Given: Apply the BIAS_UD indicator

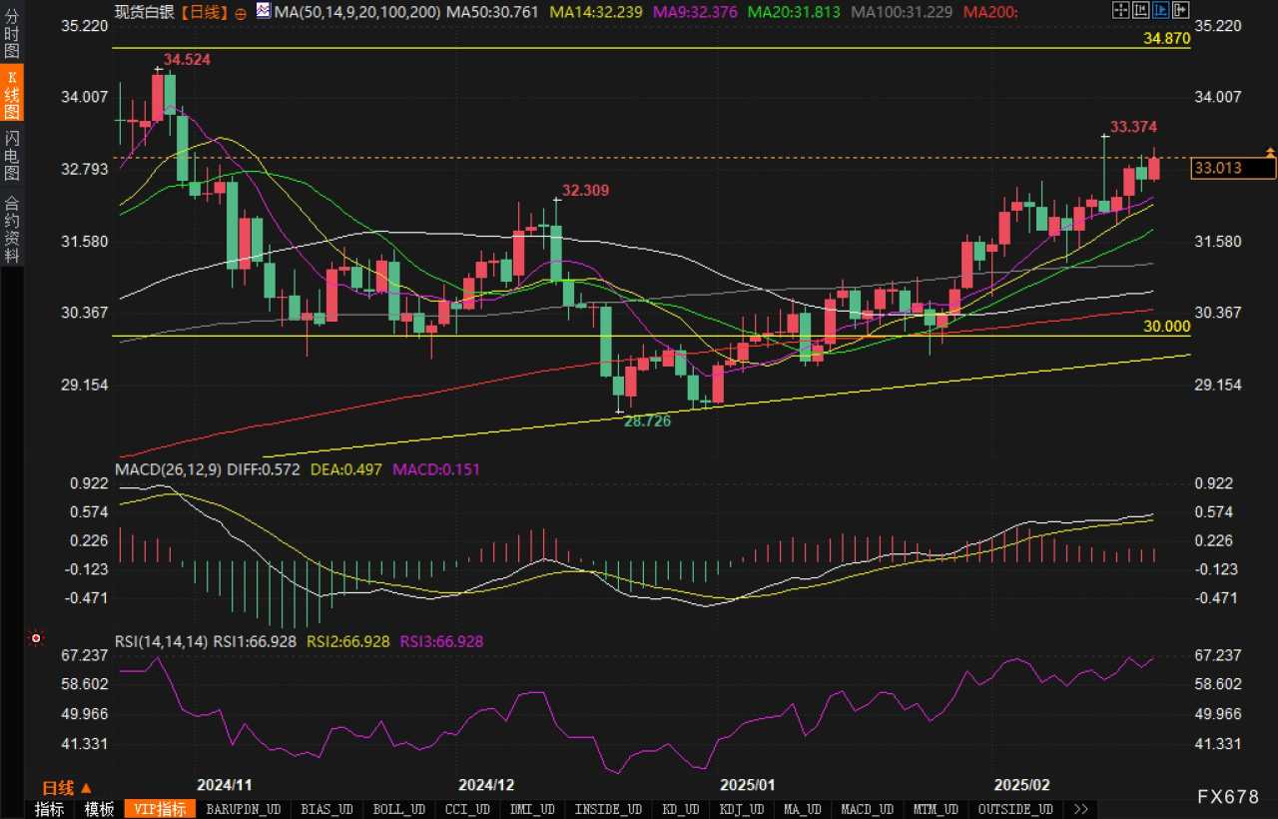Looking at the screenshot, I should click(325, 809).
